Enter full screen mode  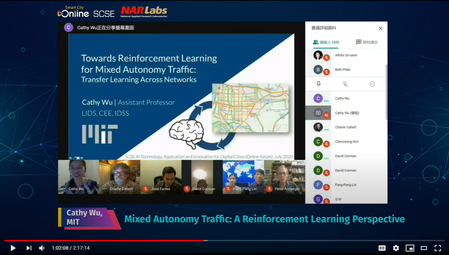pyautogui.click(x=437, y=248)
